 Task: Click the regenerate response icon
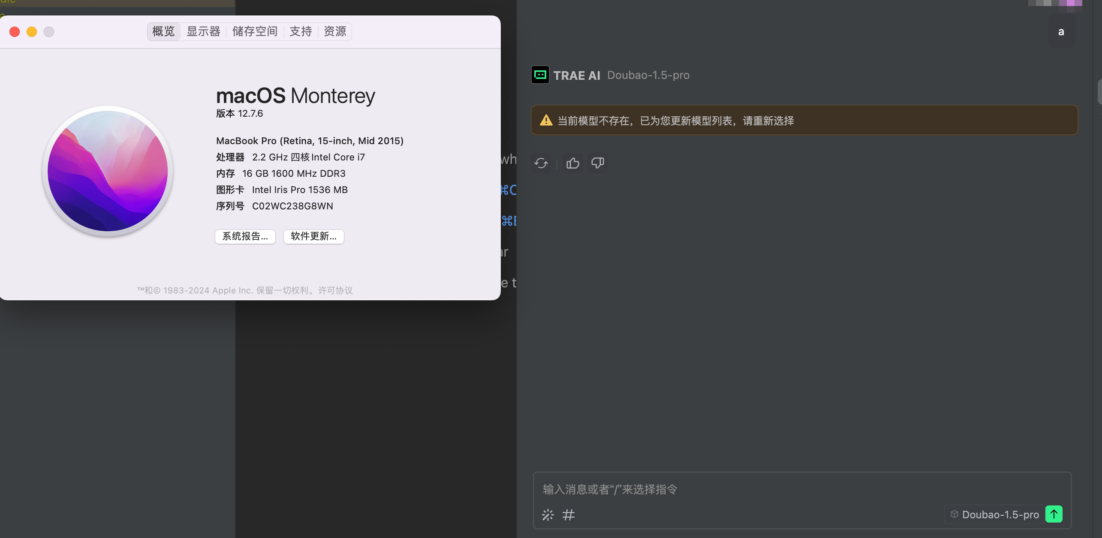541,163
